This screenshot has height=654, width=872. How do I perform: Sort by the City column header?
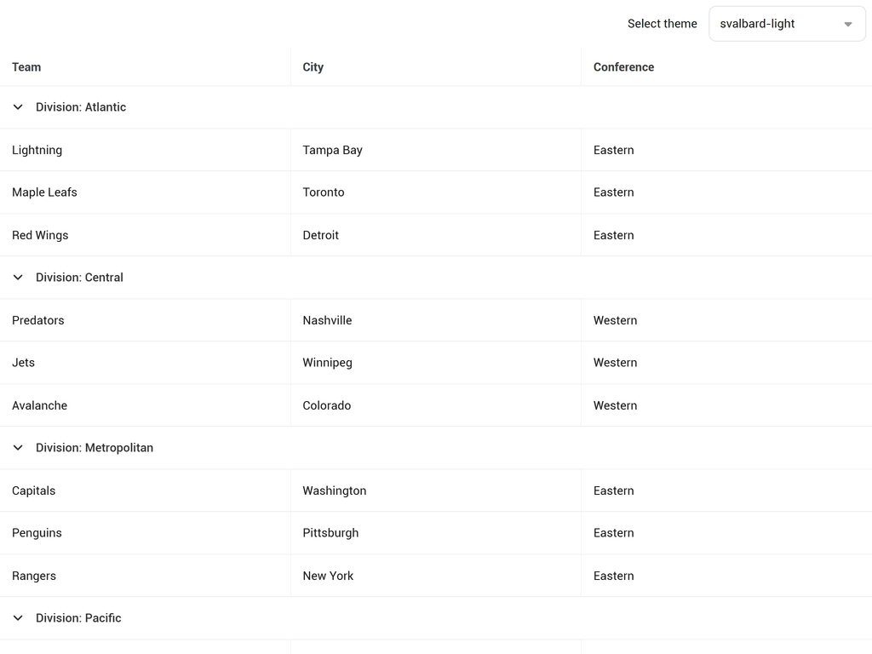[313, 67]
